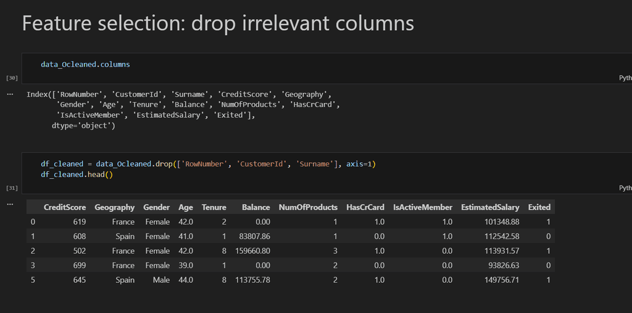Open output actions menu for columns cell
Screen dimensions: 632x313
(x=10, y=94)
